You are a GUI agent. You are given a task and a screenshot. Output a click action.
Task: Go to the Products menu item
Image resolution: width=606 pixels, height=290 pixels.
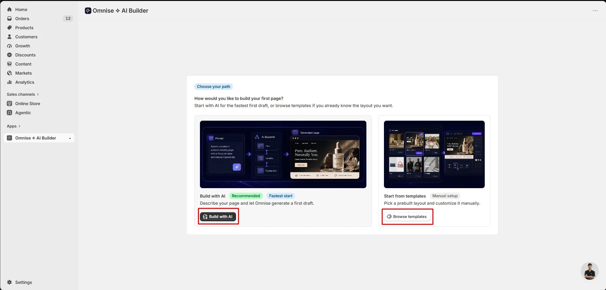point(39,28)
